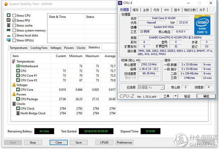Open the 工具 dropdown arrow in CPU-Z
The image size is (219, 149).
[x=176, y=96]
